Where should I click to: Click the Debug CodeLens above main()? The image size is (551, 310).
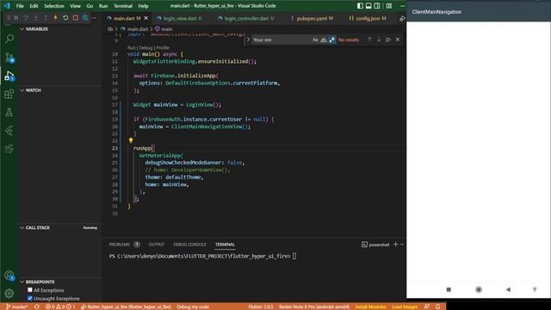pyautogui.click(x=145, y=47)
